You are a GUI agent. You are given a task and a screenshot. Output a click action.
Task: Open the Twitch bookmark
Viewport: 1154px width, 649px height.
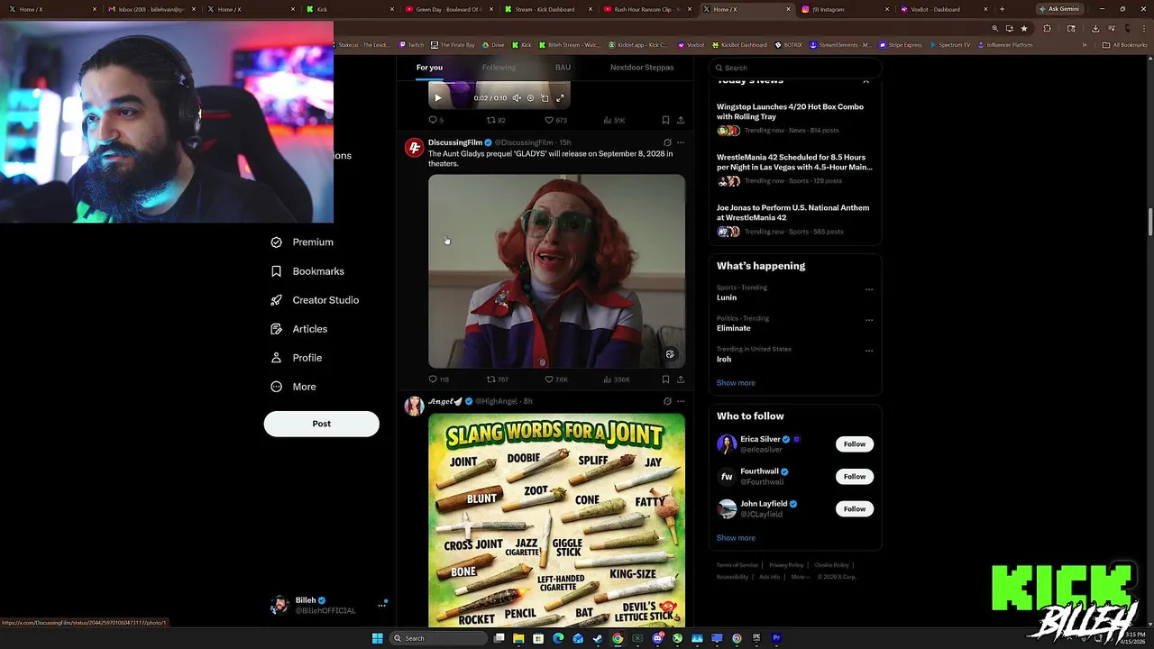(x=410, y=45)
